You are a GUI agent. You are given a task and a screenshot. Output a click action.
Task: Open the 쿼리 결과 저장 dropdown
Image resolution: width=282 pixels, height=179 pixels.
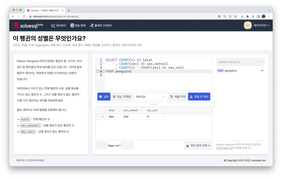(198, 146)
